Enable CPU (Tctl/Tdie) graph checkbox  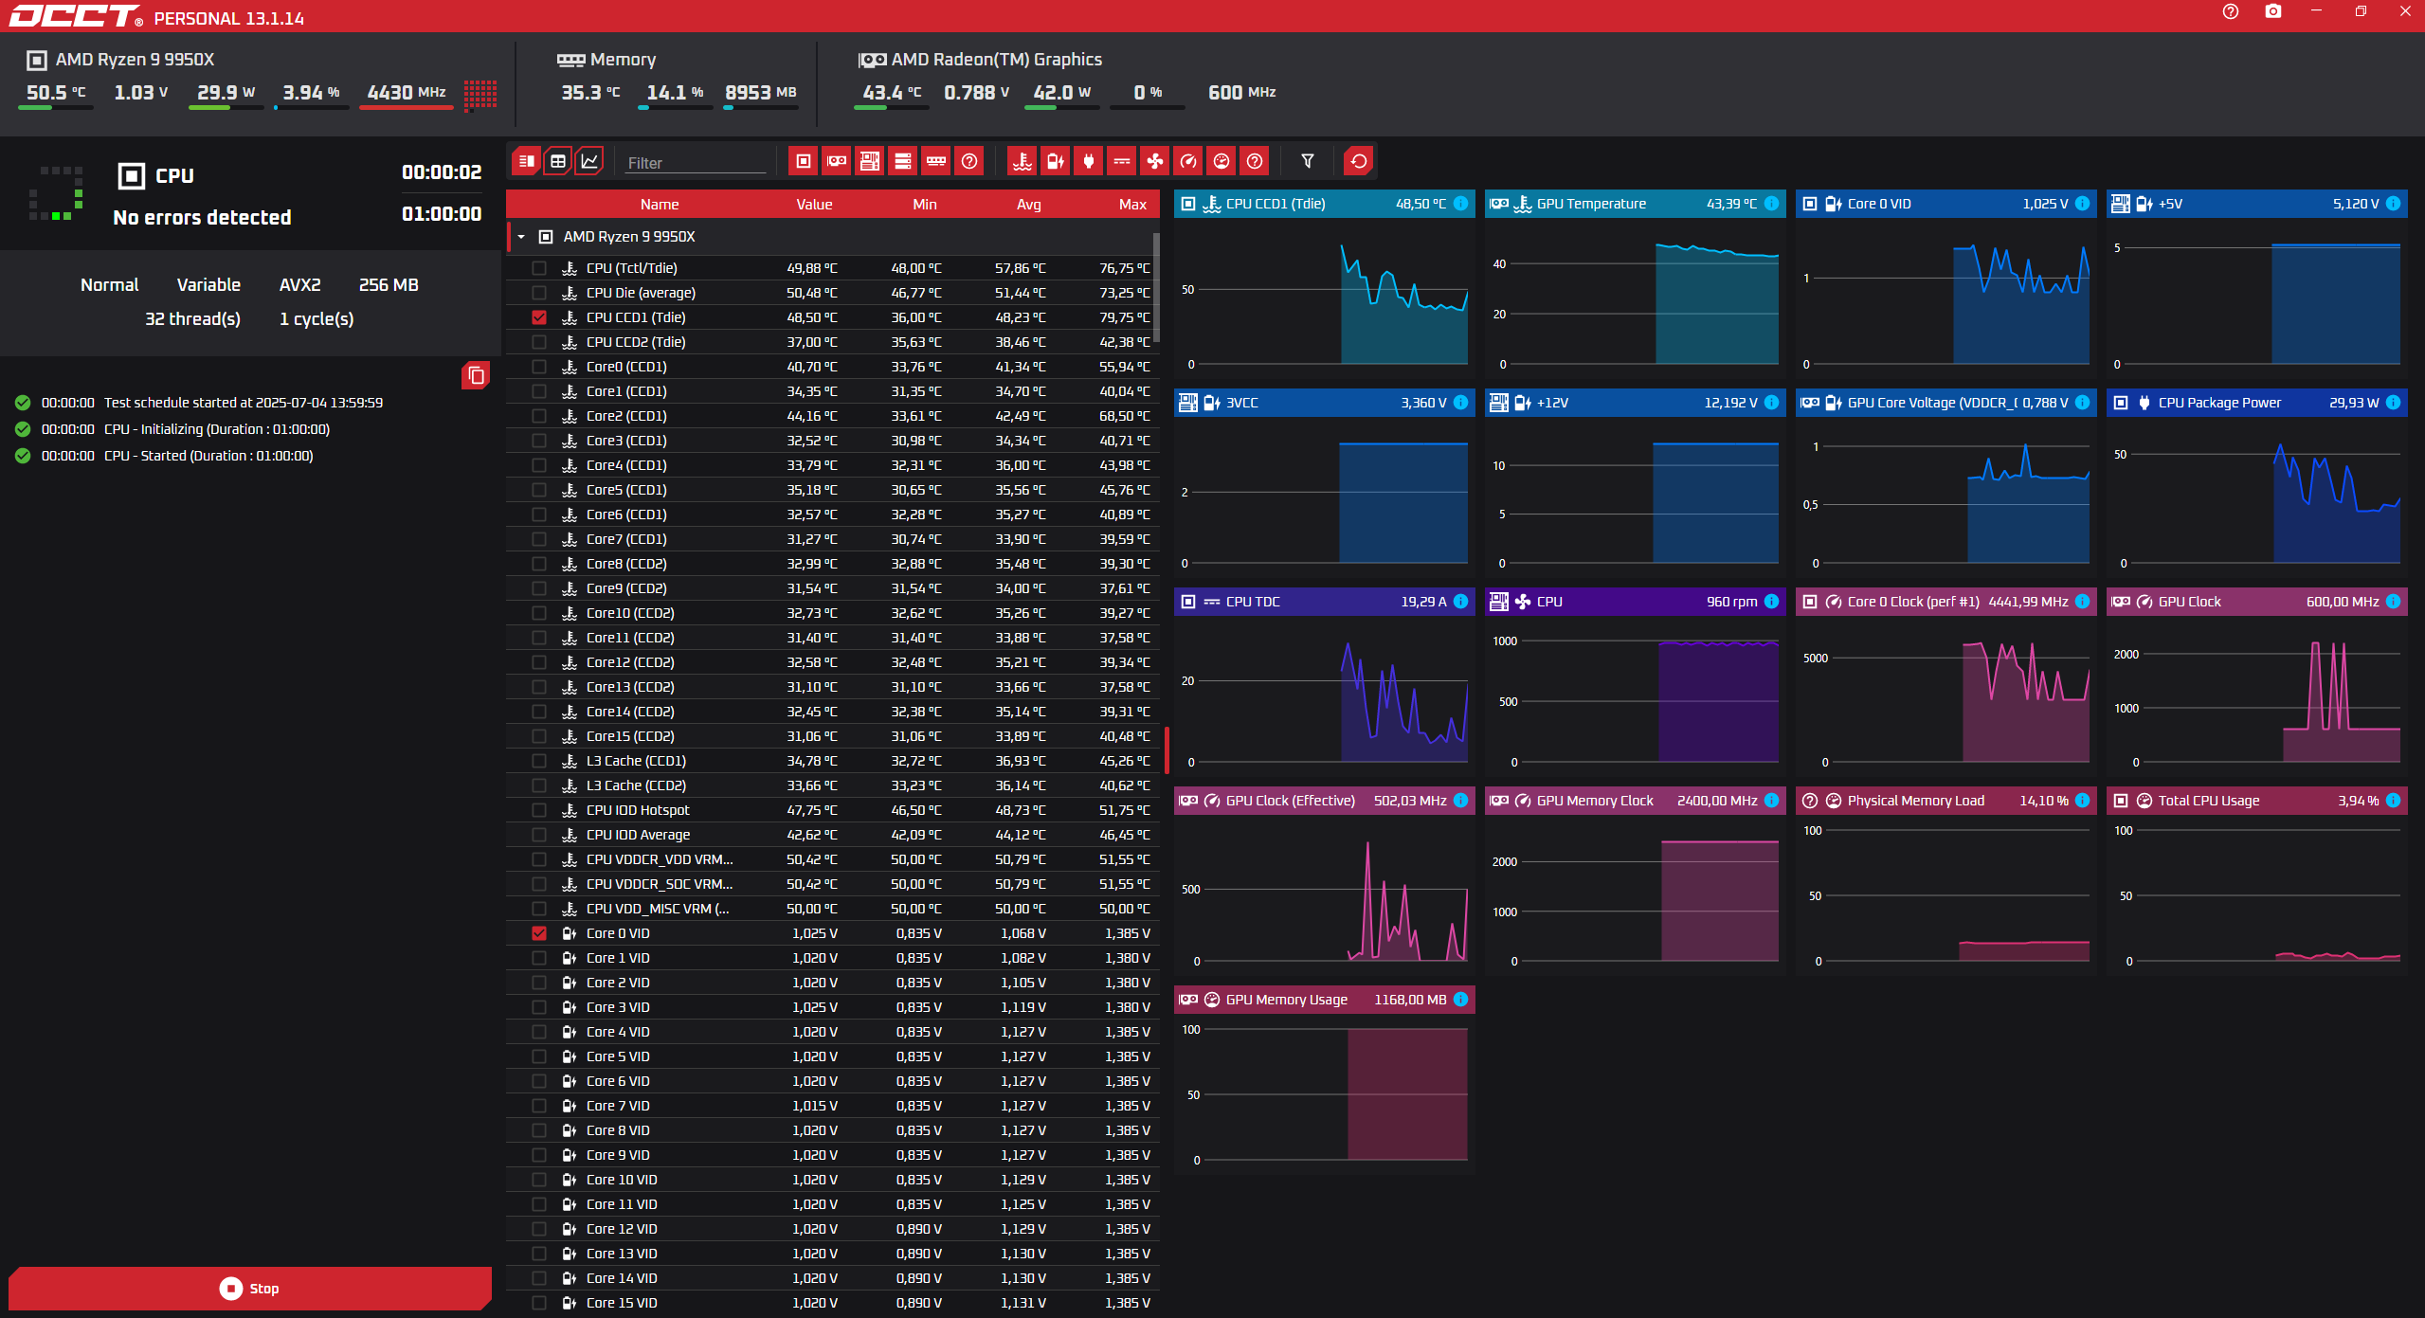(x=539, y=268)
